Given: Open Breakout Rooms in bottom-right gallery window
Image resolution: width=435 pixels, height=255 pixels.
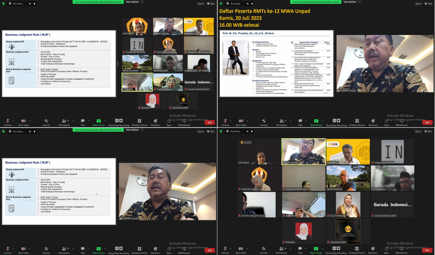Looking at the screenshot, I should (357, 250).
